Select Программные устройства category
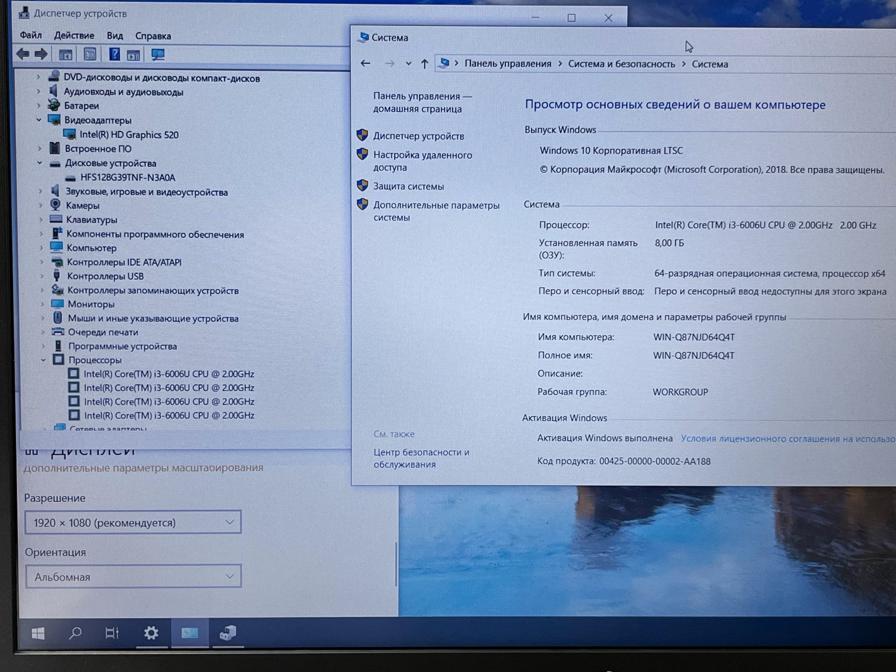Image resolution: width=896 pixels, height=672 pixels. tap(122, 346)
